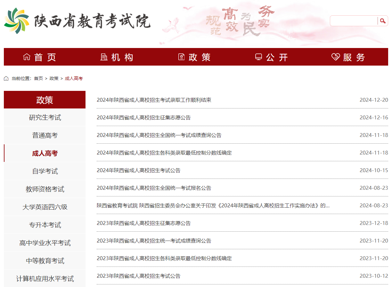This screenshot has width=392, height=287.
Task: Select 成人高考 in the left sidebar
Action: [44, 153]
